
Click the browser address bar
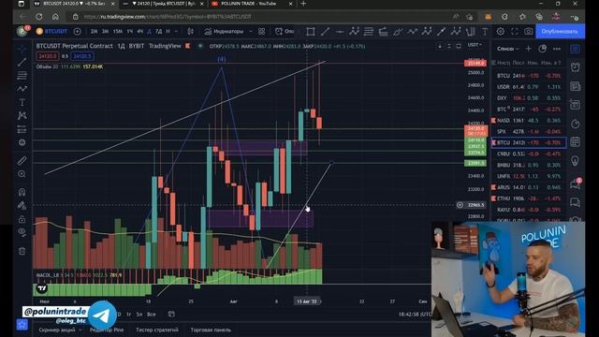coord(260,17)
